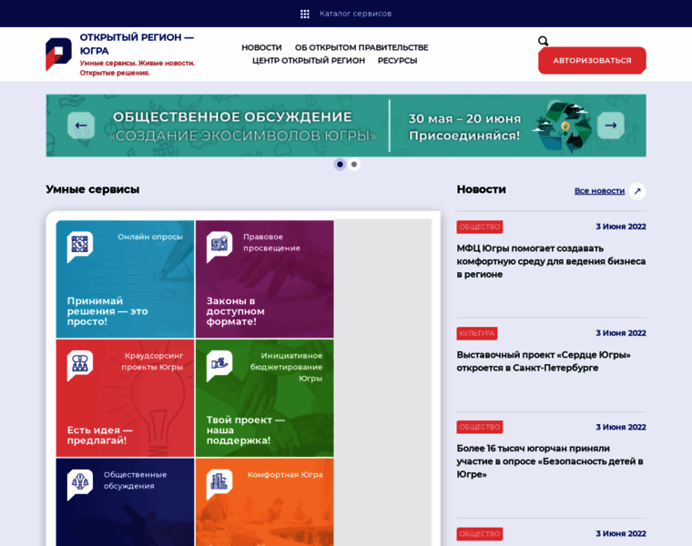
Task: Open the Все новости link
Action: click(599, 191)
